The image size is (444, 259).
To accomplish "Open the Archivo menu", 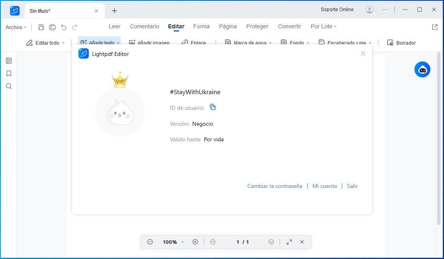I will (x=16, y=27).
